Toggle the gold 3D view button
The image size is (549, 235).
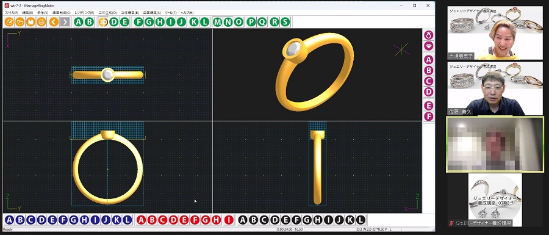(x=103, y=22)
